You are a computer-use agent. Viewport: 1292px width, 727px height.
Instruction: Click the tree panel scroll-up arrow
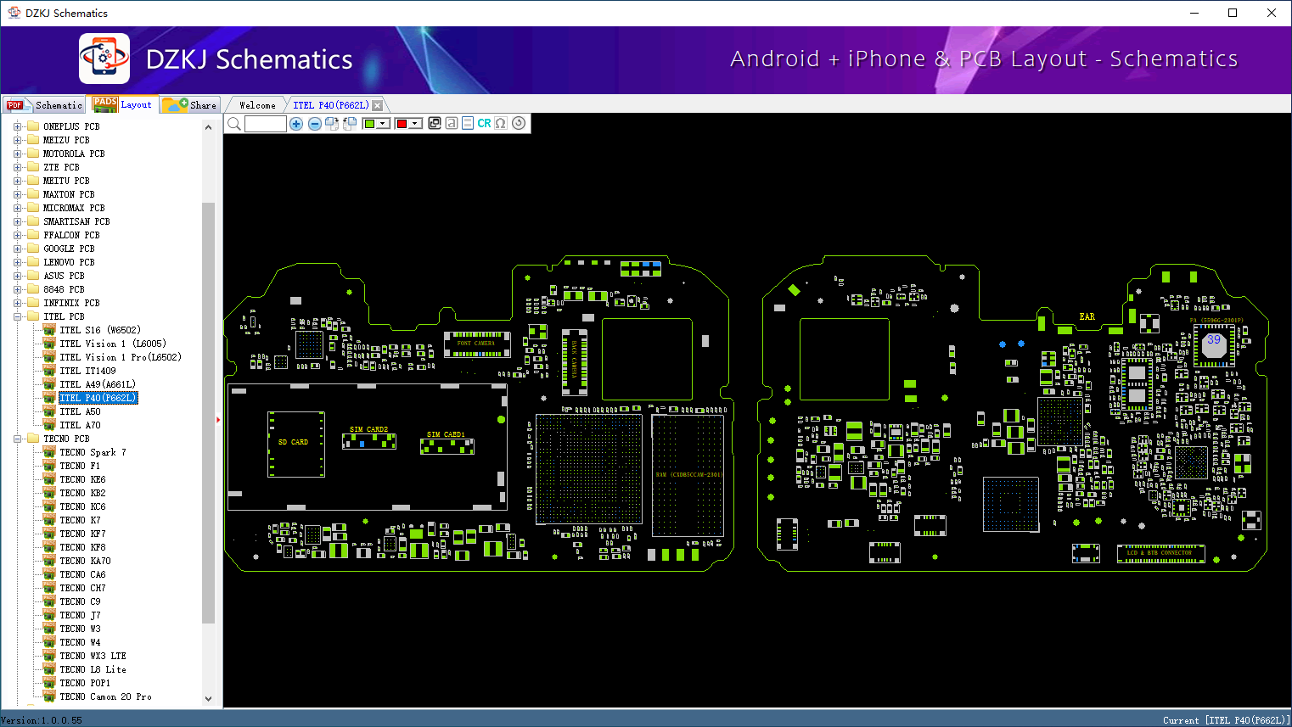click(x=208, y=127)
